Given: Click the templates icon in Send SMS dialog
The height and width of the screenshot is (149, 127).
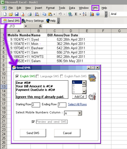Looking at the screenshot, I should coord(92,78).
